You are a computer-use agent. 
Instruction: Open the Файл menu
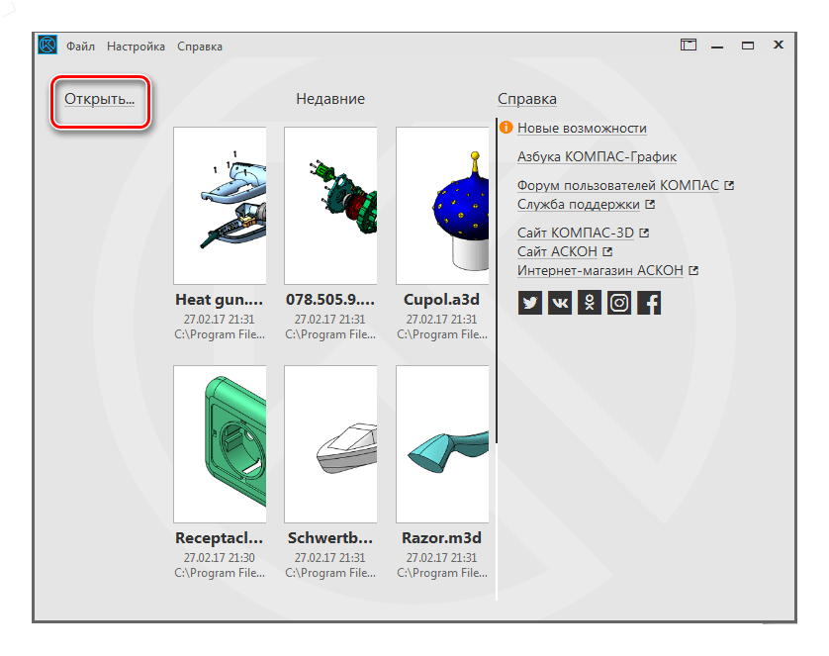[81, 47]
